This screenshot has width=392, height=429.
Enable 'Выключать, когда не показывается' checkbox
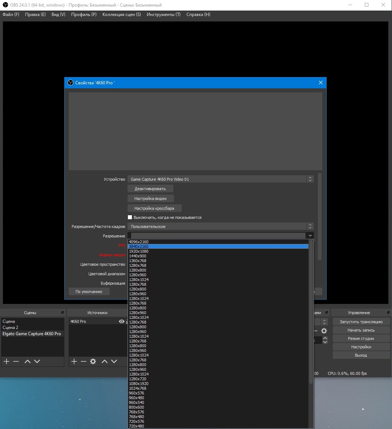(x=130, y=217)
